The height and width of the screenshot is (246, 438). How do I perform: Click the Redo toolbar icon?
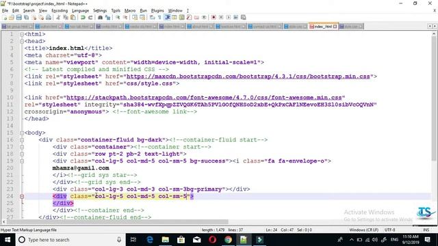tap(90, 17)
